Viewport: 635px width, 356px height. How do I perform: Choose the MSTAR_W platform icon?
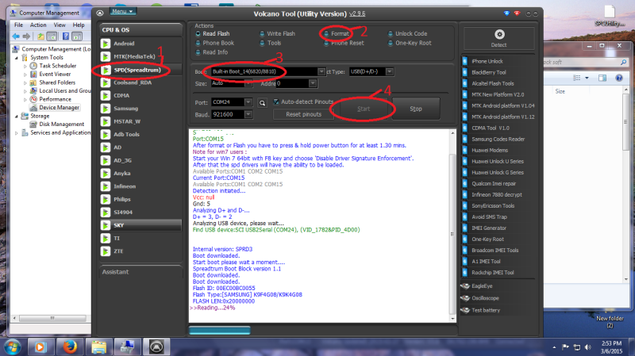pos(106,121)
